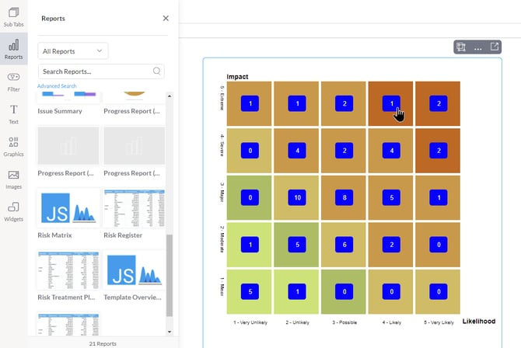Screen dimensions: 521x348
Task: Click the resize icon on widget toolbar
Action: [461, 47]
